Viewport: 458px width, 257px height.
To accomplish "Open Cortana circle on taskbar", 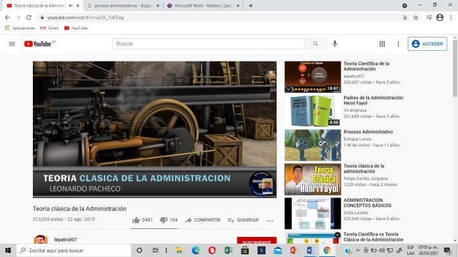I will click(x=139, y=250).
